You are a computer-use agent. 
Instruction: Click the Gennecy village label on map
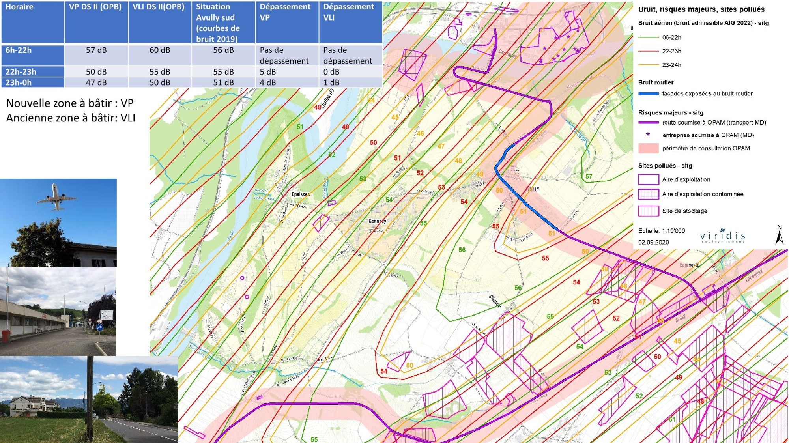tap(377, 221)
